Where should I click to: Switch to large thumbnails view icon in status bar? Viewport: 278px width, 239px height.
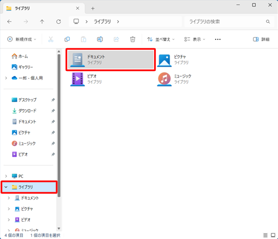(x=273, y=235)
